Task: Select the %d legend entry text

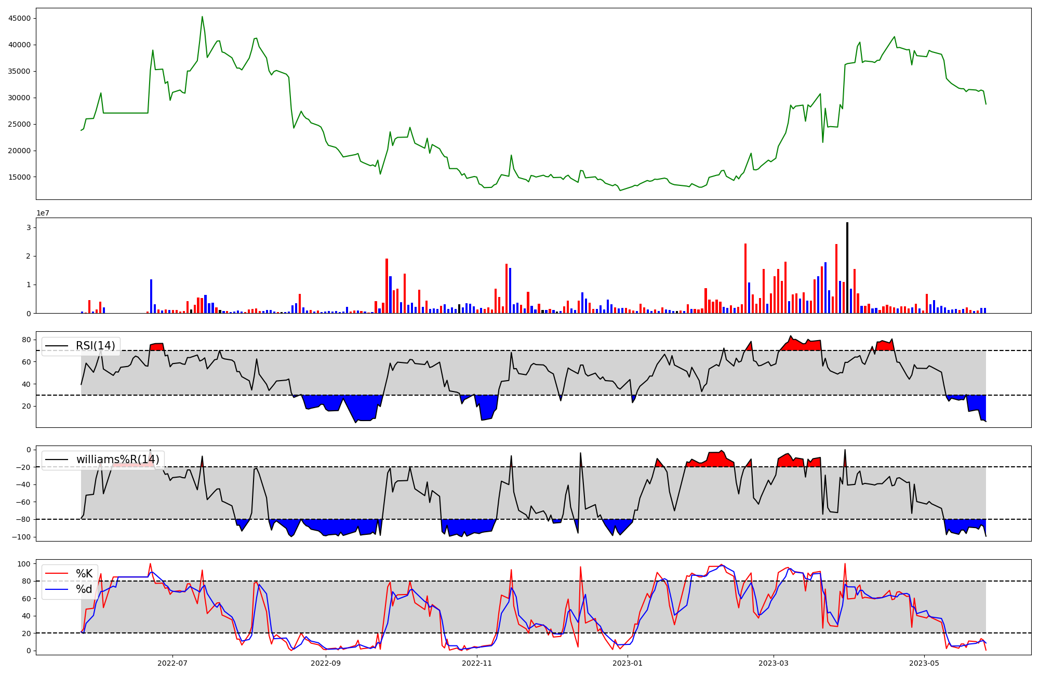Action: (x=84, y=589)
